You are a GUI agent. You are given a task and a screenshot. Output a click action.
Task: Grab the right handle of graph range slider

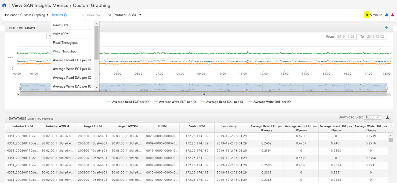(x=387, y=88)
